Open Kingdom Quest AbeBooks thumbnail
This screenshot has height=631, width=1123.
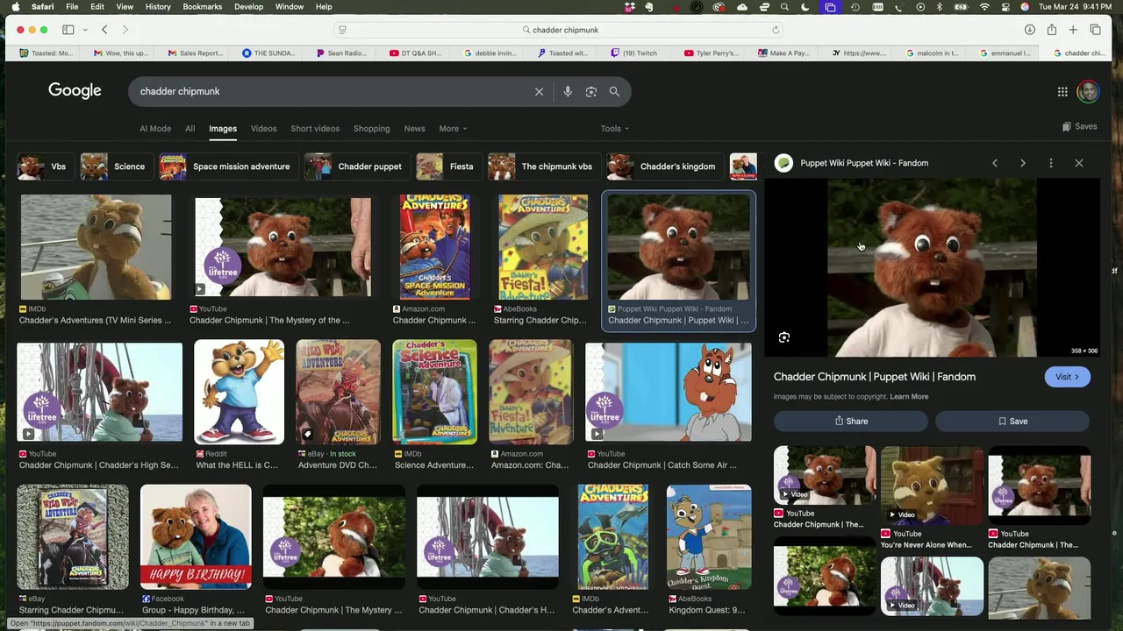click(x=709, y=536)
